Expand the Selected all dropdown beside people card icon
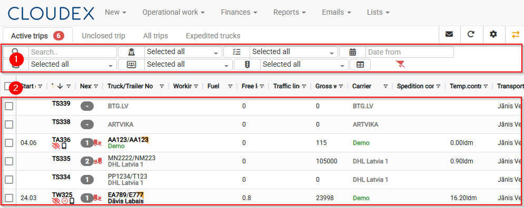 189,65
